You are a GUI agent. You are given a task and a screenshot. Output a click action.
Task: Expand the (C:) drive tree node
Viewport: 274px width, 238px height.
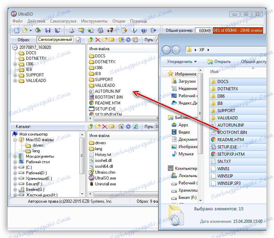click(x=15, y=168)
